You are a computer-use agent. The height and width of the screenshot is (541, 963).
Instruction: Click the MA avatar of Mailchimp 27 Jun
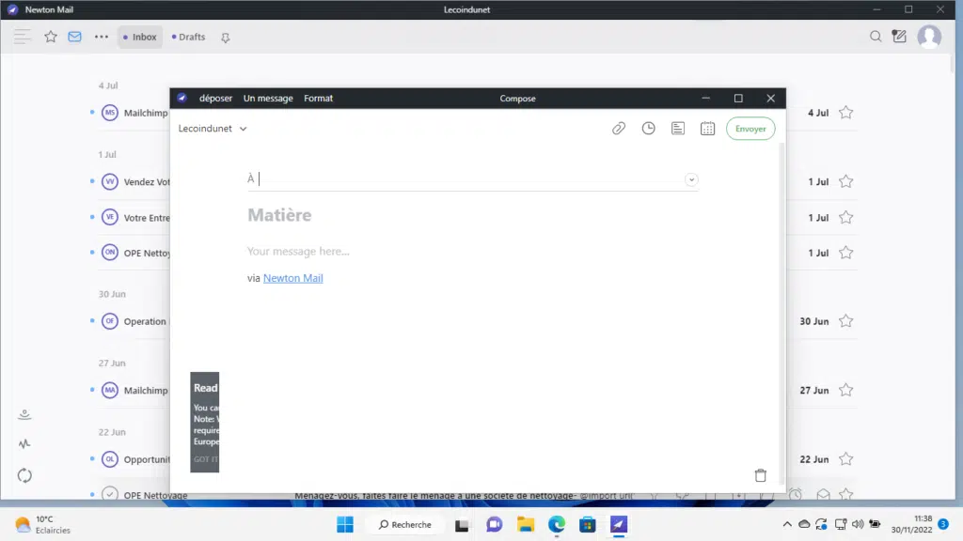tap(109, 390)
